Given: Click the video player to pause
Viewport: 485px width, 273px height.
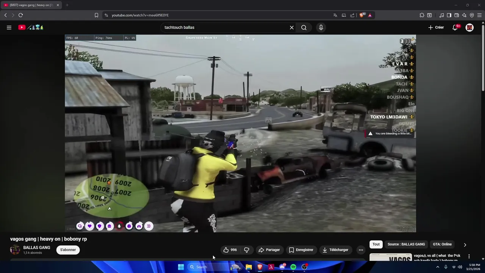Looking at the screenshot, I should pos(240,133).
